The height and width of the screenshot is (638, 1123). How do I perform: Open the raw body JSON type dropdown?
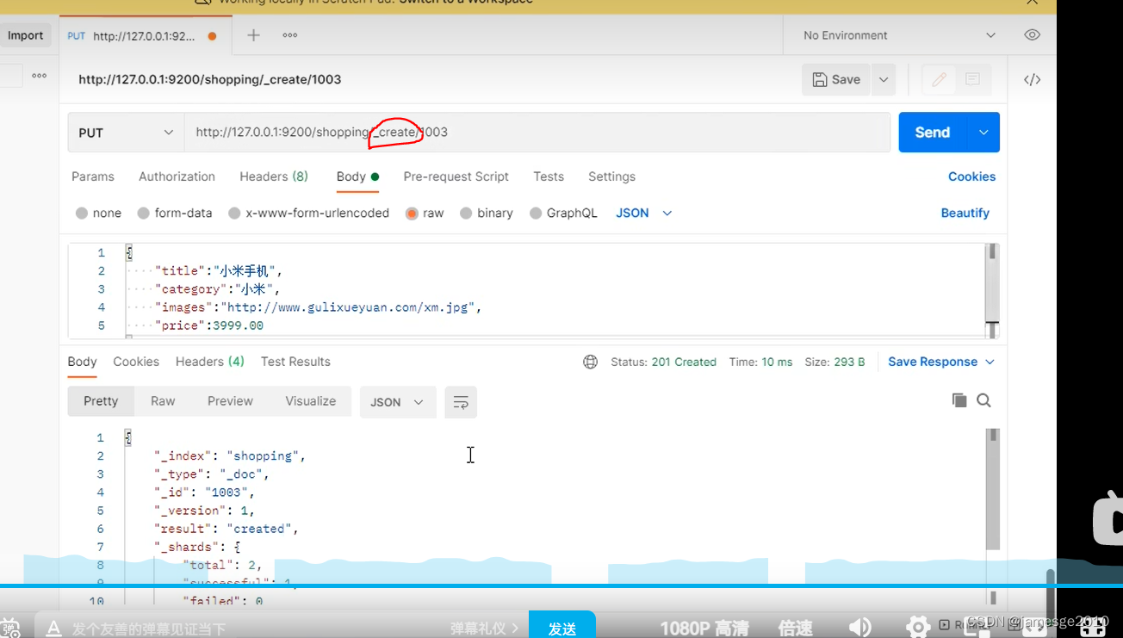644,213
